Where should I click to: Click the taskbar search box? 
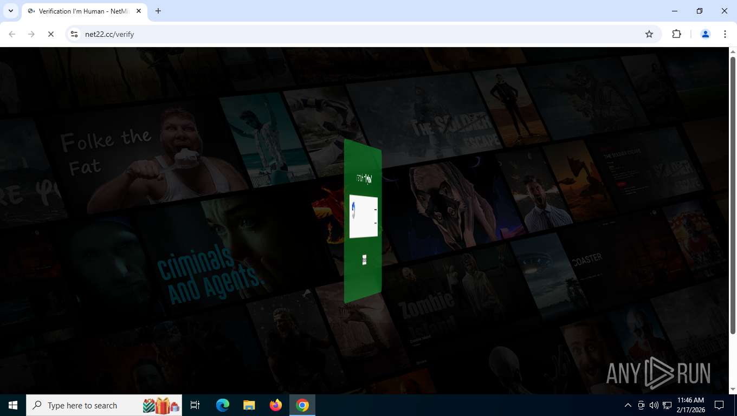[104, 405]
